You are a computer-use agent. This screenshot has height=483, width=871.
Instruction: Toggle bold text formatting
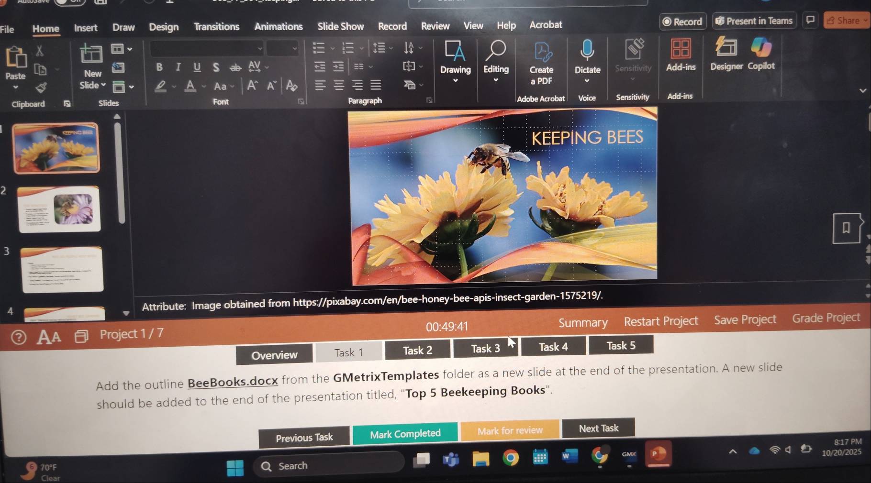click(159, 67)
